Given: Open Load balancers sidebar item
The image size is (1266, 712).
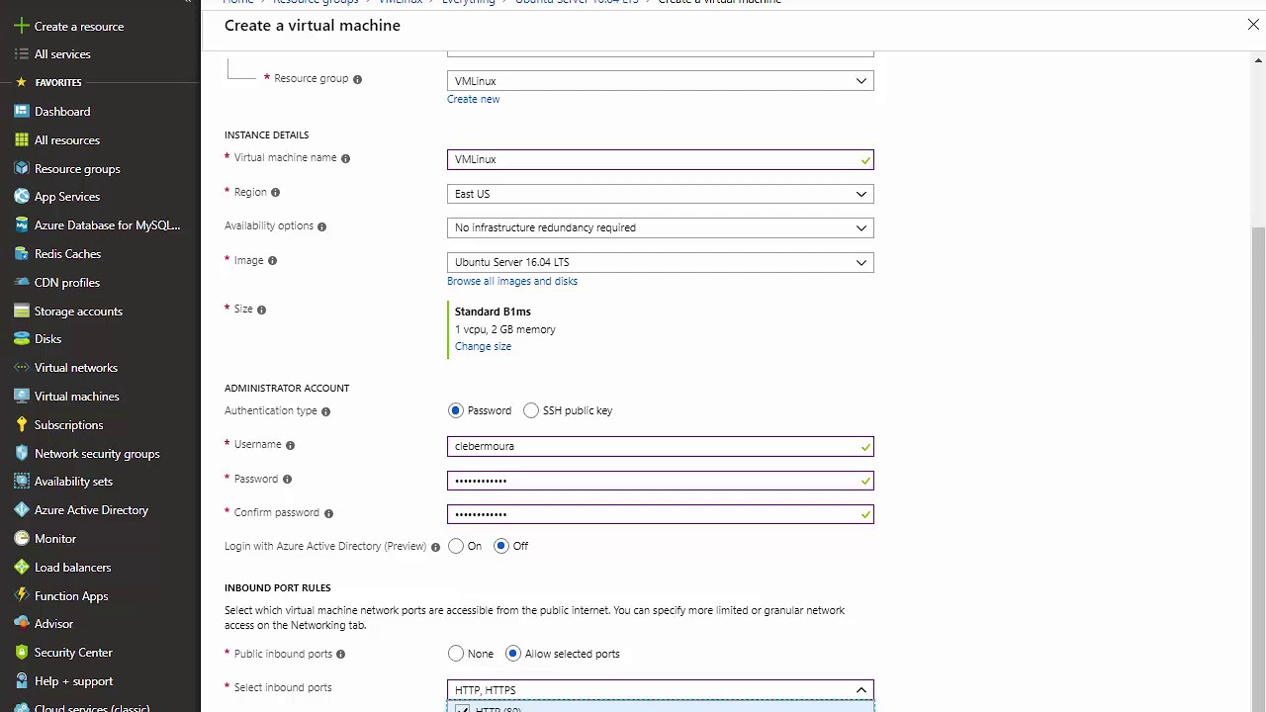Looking at the screenshot, I should (x=72, y=568).
